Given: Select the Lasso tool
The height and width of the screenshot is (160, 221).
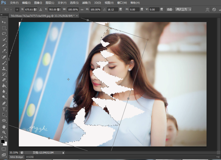Looking at the screenshot, I should pyautogui.click(x=4, y=33).
